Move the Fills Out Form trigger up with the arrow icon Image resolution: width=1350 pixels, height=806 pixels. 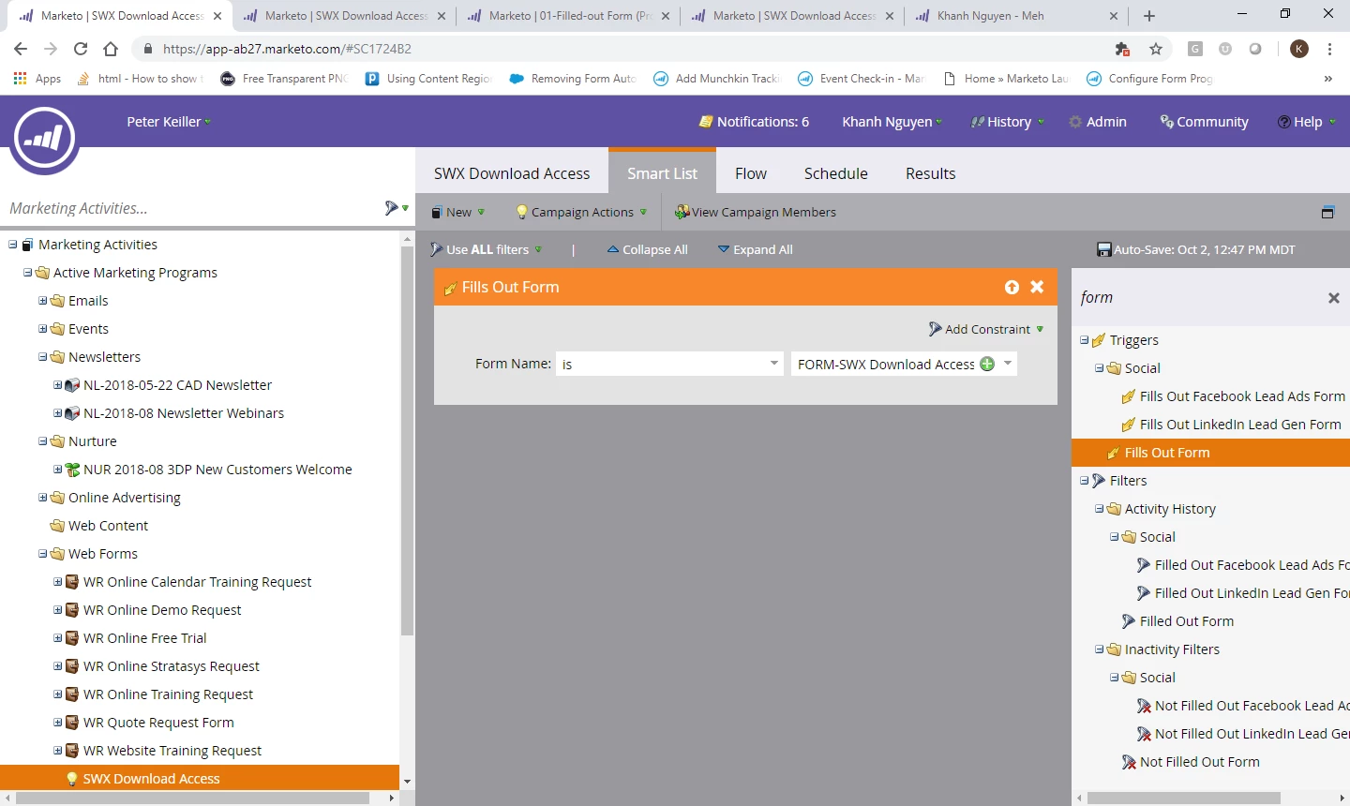click(1012, 287)
